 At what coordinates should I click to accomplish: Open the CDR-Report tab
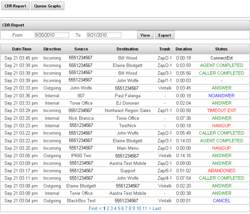(15, 6)
